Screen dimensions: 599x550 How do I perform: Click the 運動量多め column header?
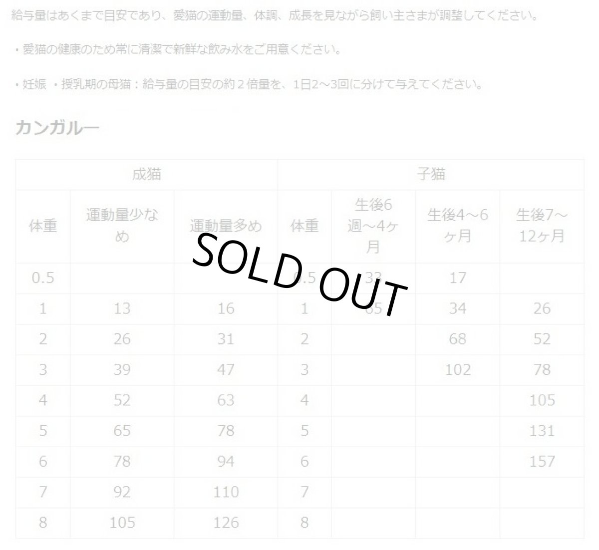point(226,226)
